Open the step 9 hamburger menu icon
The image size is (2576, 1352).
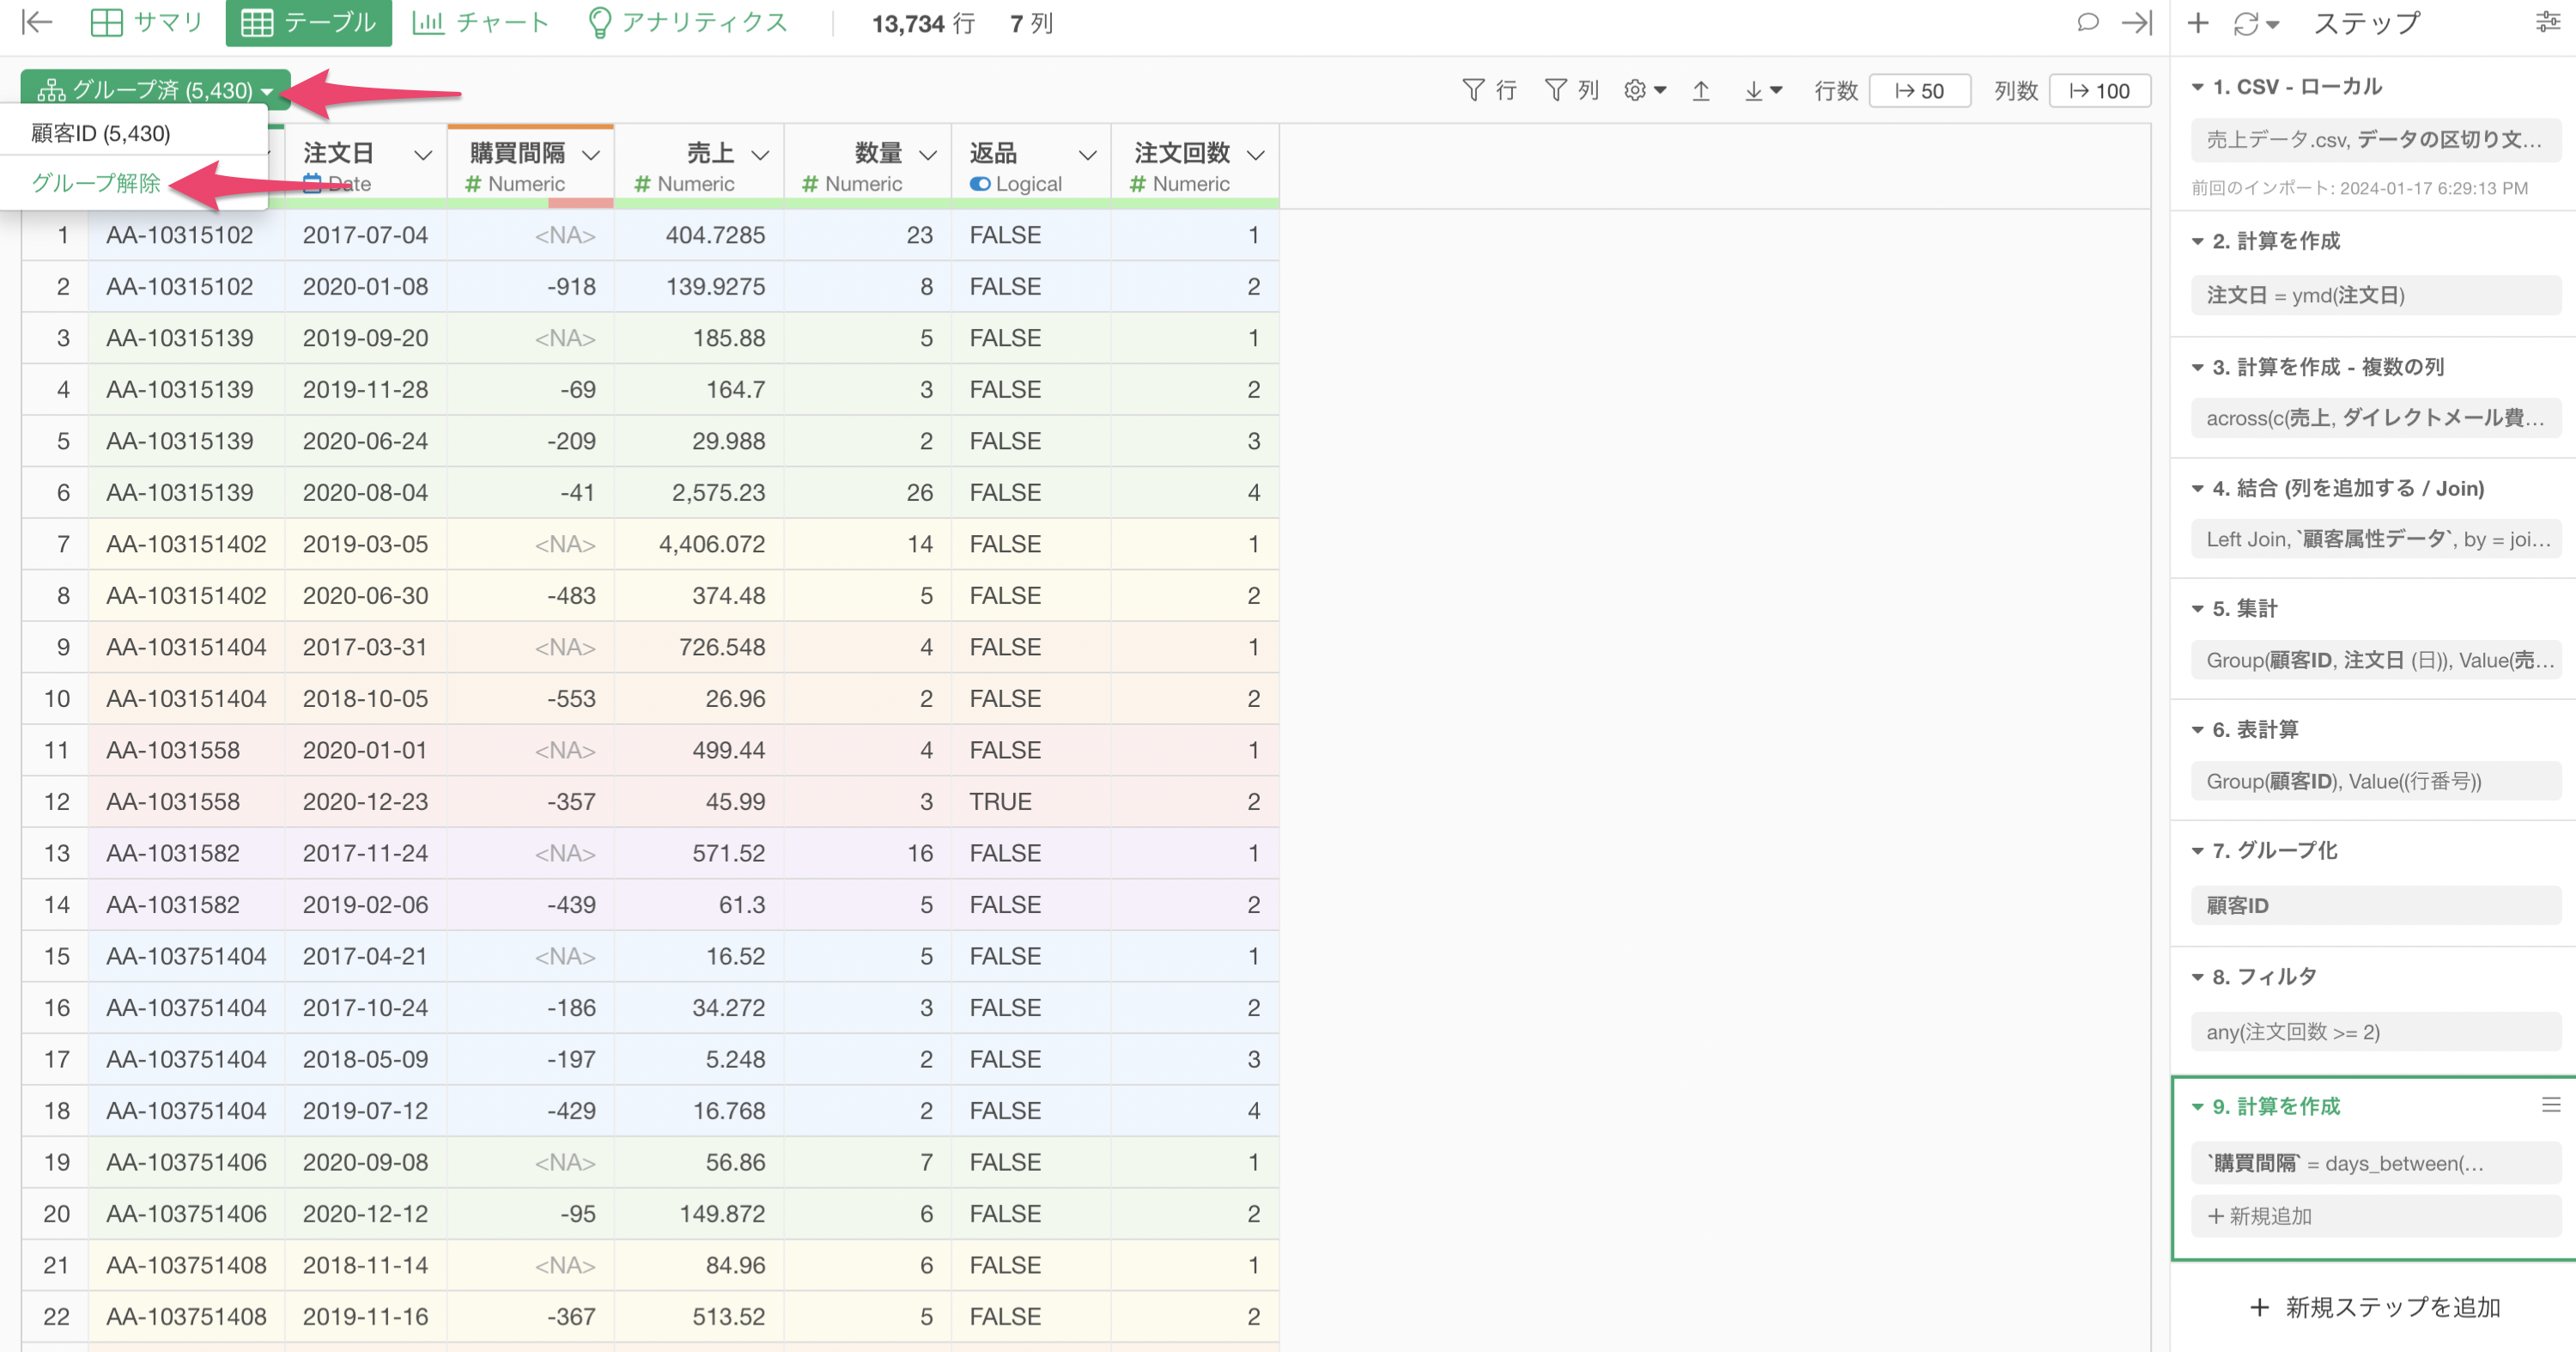[2550, 1104]
